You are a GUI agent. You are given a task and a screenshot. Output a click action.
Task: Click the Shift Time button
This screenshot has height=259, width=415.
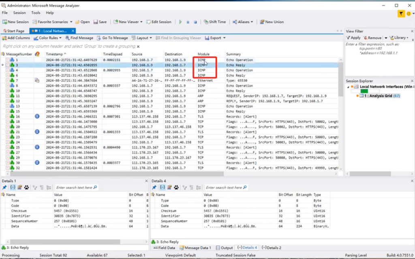pos(215,22)
